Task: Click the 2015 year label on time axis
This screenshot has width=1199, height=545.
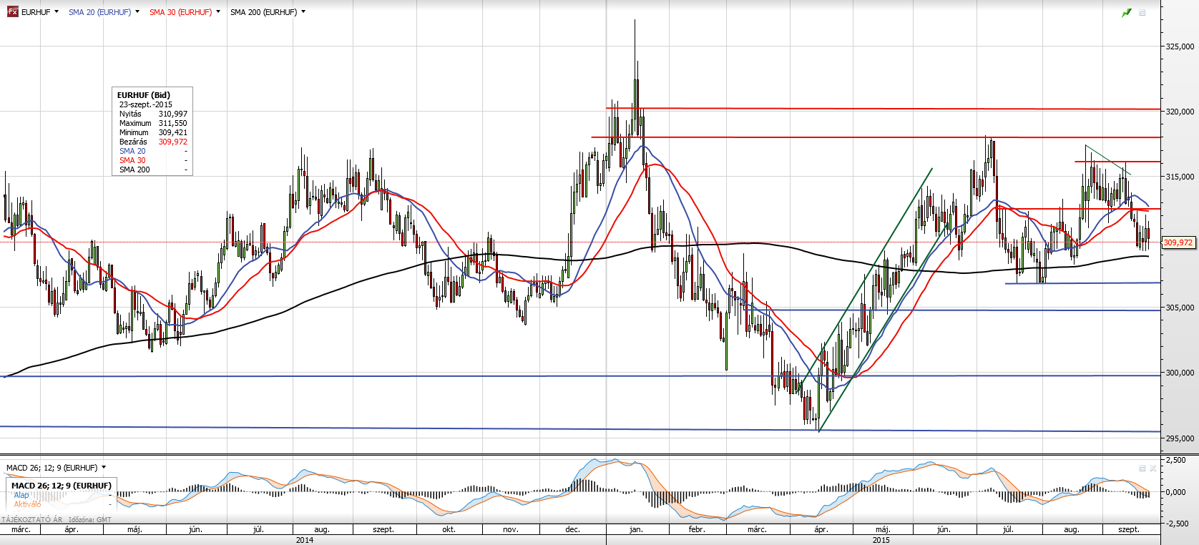Action: coord(881,540)
